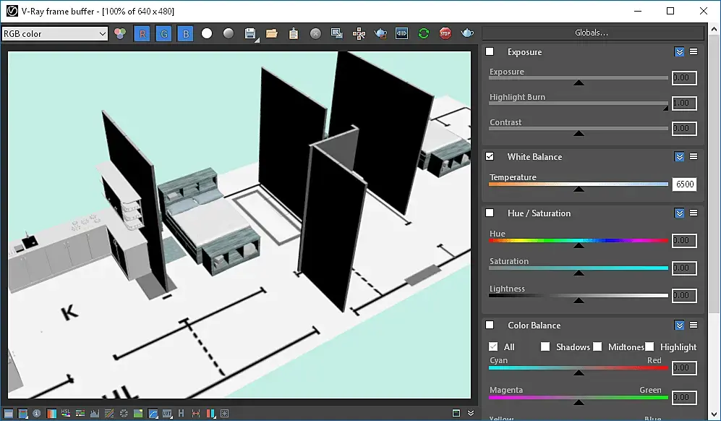This screenshot has height=421, width=721.
Task: Click the info icon in bottom toolbar
Action: (x=36, y=413)
